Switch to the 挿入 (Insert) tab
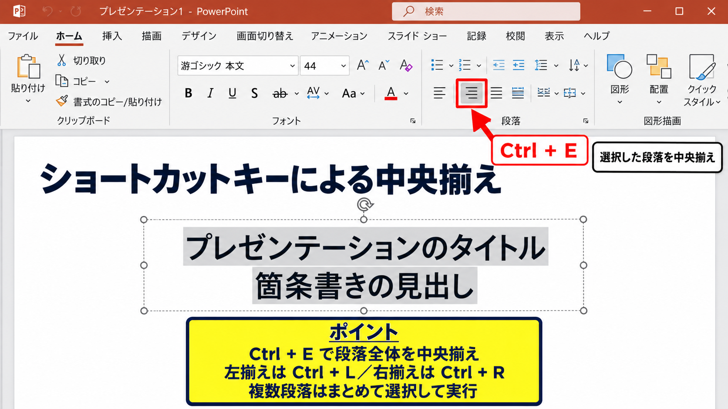The width and height of the screenshot is (728, 409). pyautogui.click(x=112, y=36)
